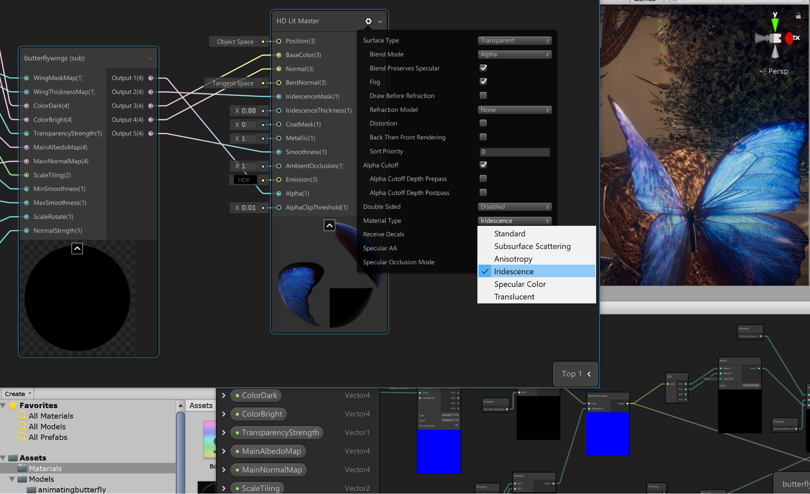Click the NormalStrngth(1) input port
Image resolution: width=810 pixels, height=494 pixels.
pos(26,231)
